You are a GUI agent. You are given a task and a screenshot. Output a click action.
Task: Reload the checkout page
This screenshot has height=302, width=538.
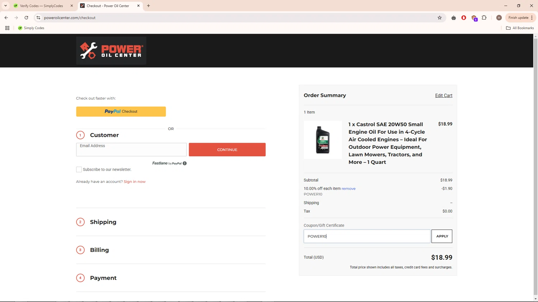pos(26,18)
